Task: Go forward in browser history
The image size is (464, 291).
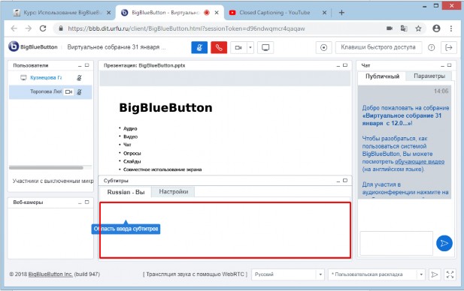Action: point(29,28)
